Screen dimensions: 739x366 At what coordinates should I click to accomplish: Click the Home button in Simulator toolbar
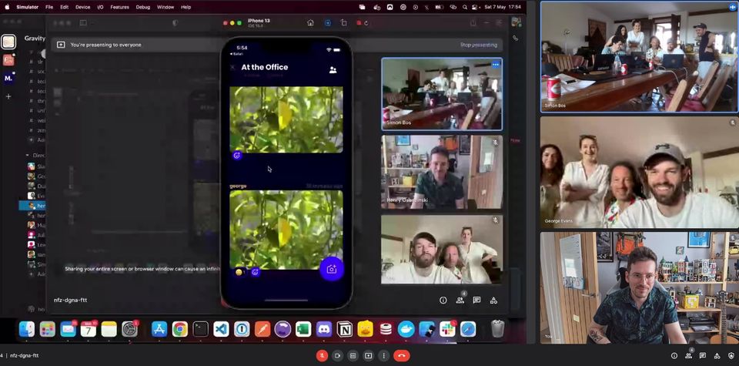coord(310,22)
